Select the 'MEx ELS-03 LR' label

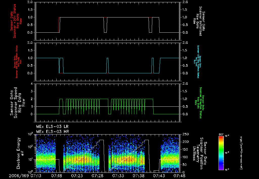pyautogui.click(x=52, y=127)
